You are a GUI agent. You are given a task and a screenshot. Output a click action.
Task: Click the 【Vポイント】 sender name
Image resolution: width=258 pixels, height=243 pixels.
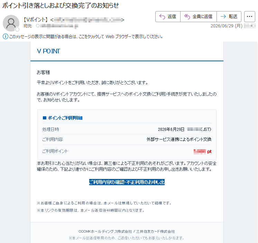coord(35,20)
